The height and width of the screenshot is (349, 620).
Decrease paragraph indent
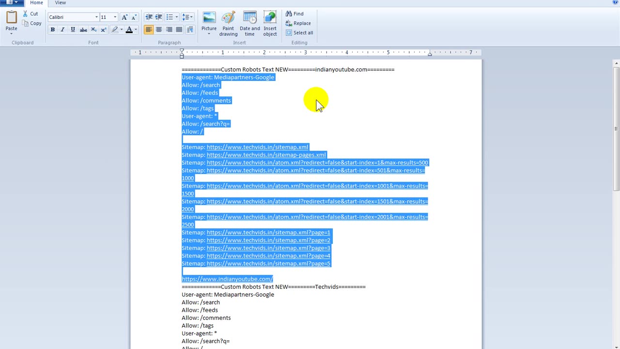[149, 17]
